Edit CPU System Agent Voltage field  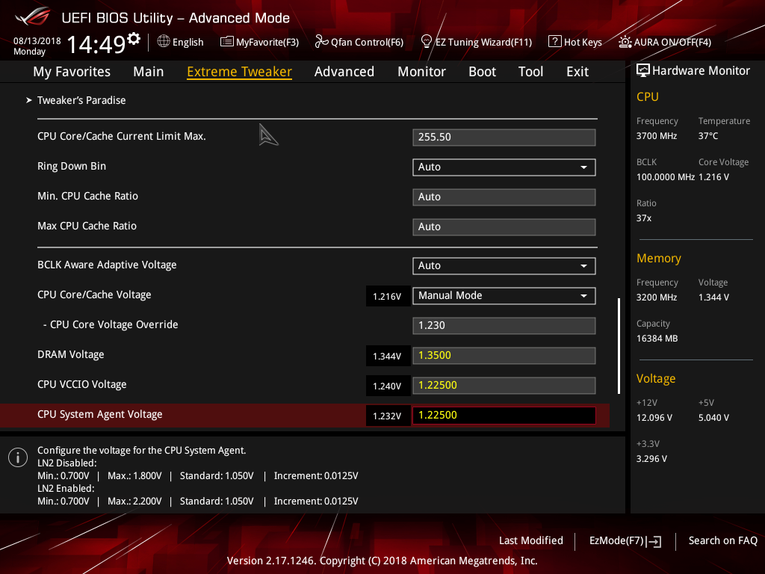coord(504,415)
